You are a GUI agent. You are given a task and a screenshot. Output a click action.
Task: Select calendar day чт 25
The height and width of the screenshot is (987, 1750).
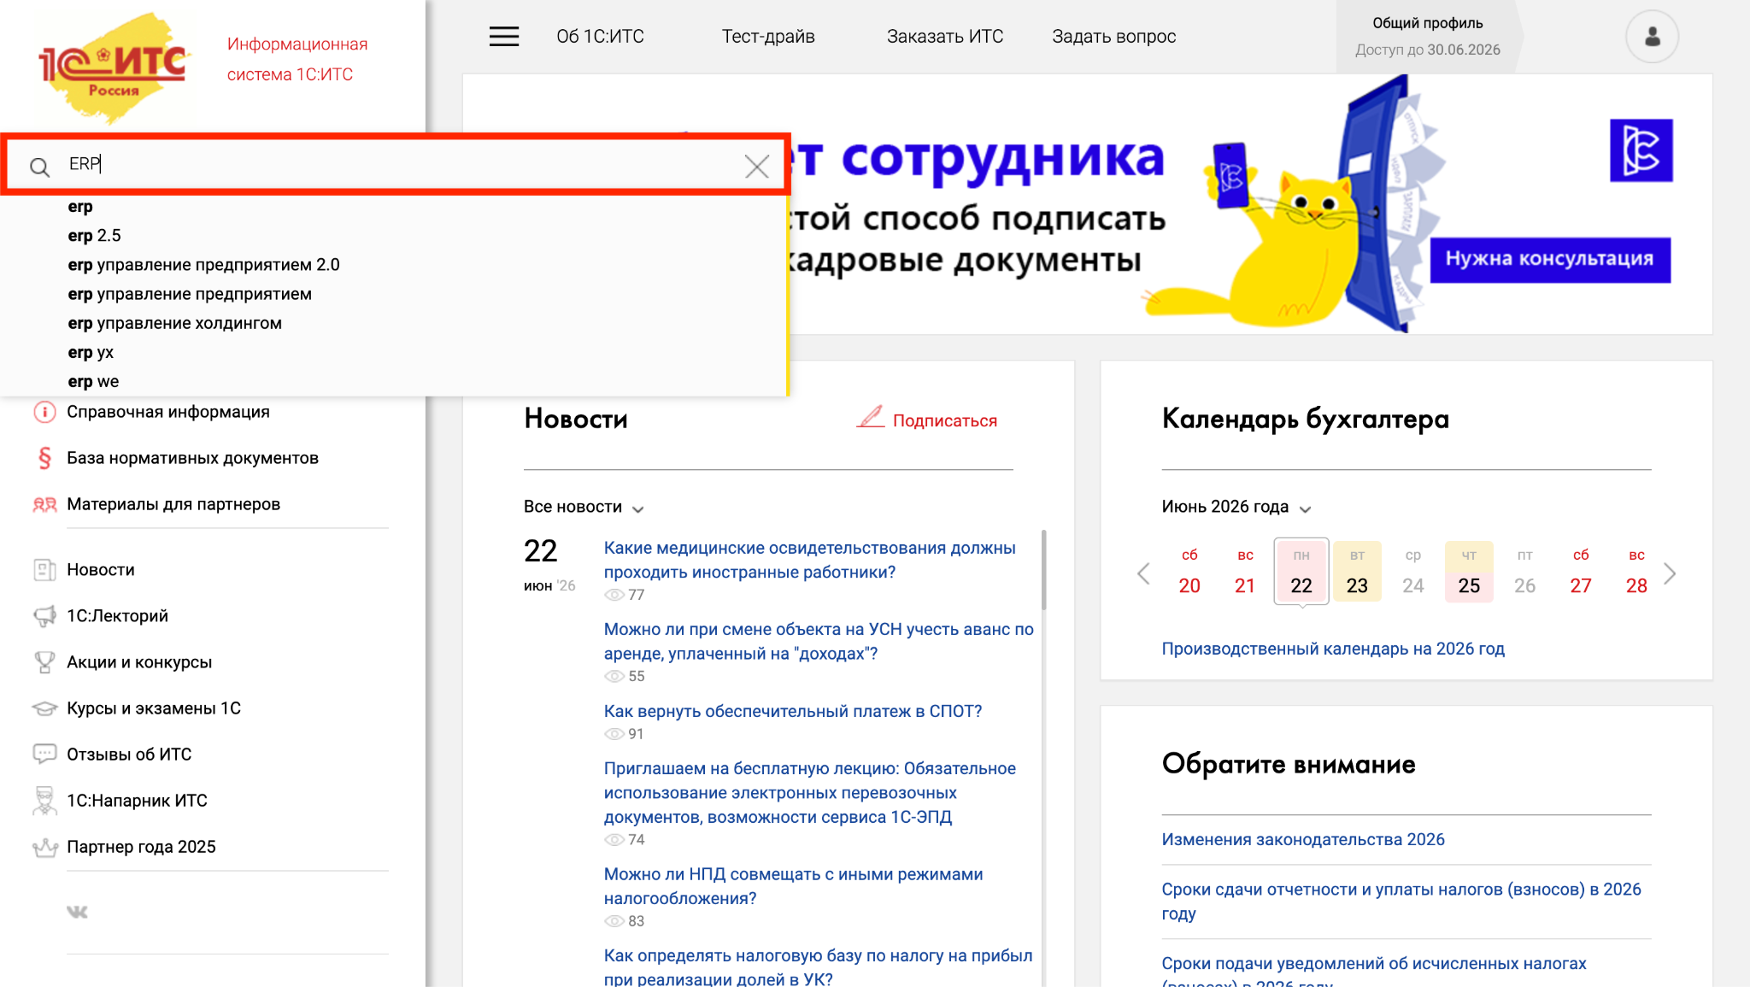click(1469, 571)
